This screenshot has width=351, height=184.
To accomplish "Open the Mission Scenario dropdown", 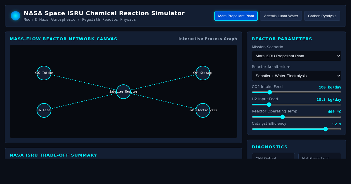I will (x=297, y=56).
